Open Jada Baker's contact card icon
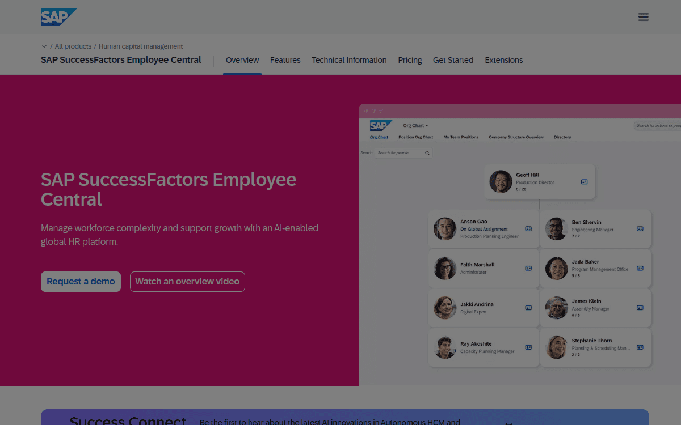 tap(640, 268)
